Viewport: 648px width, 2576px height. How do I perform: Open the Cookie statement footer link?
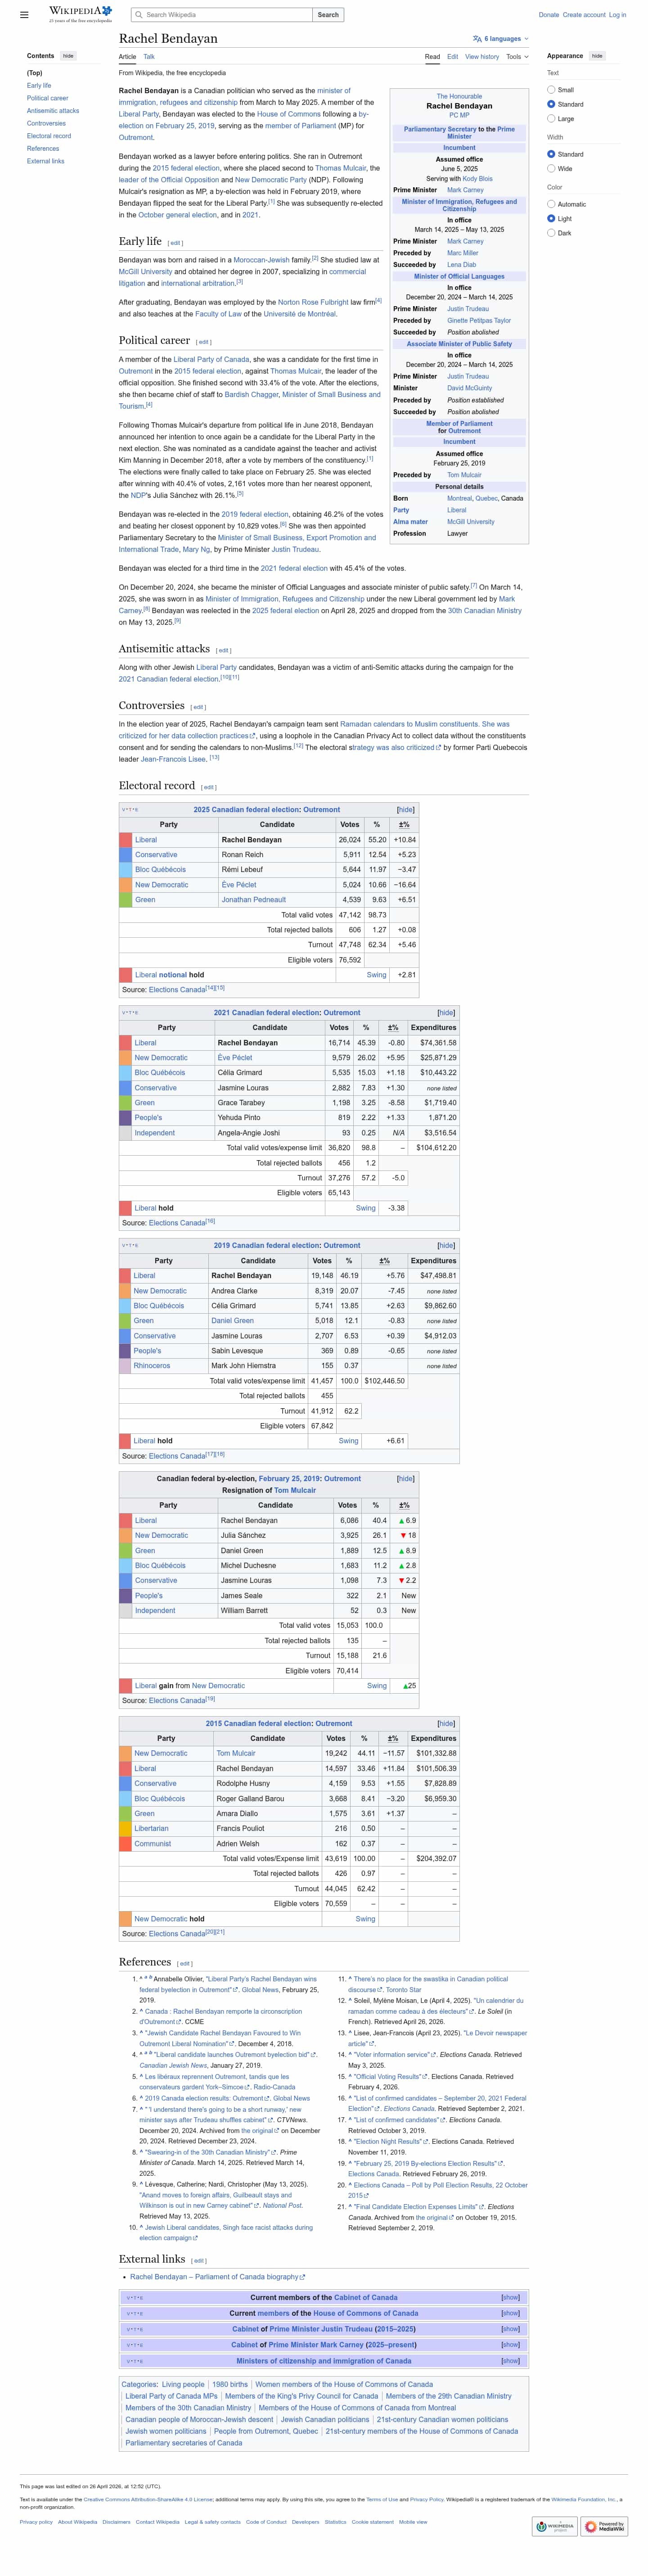point(372,2522)
